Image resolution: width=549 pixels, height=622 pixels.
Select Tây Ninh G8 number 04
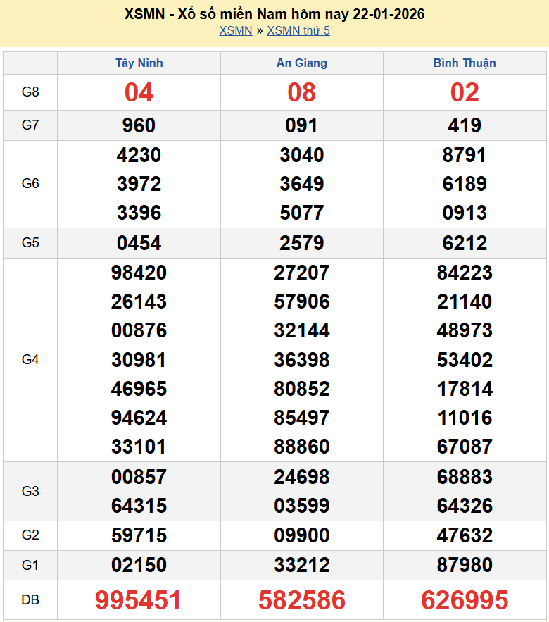point(139,92)
